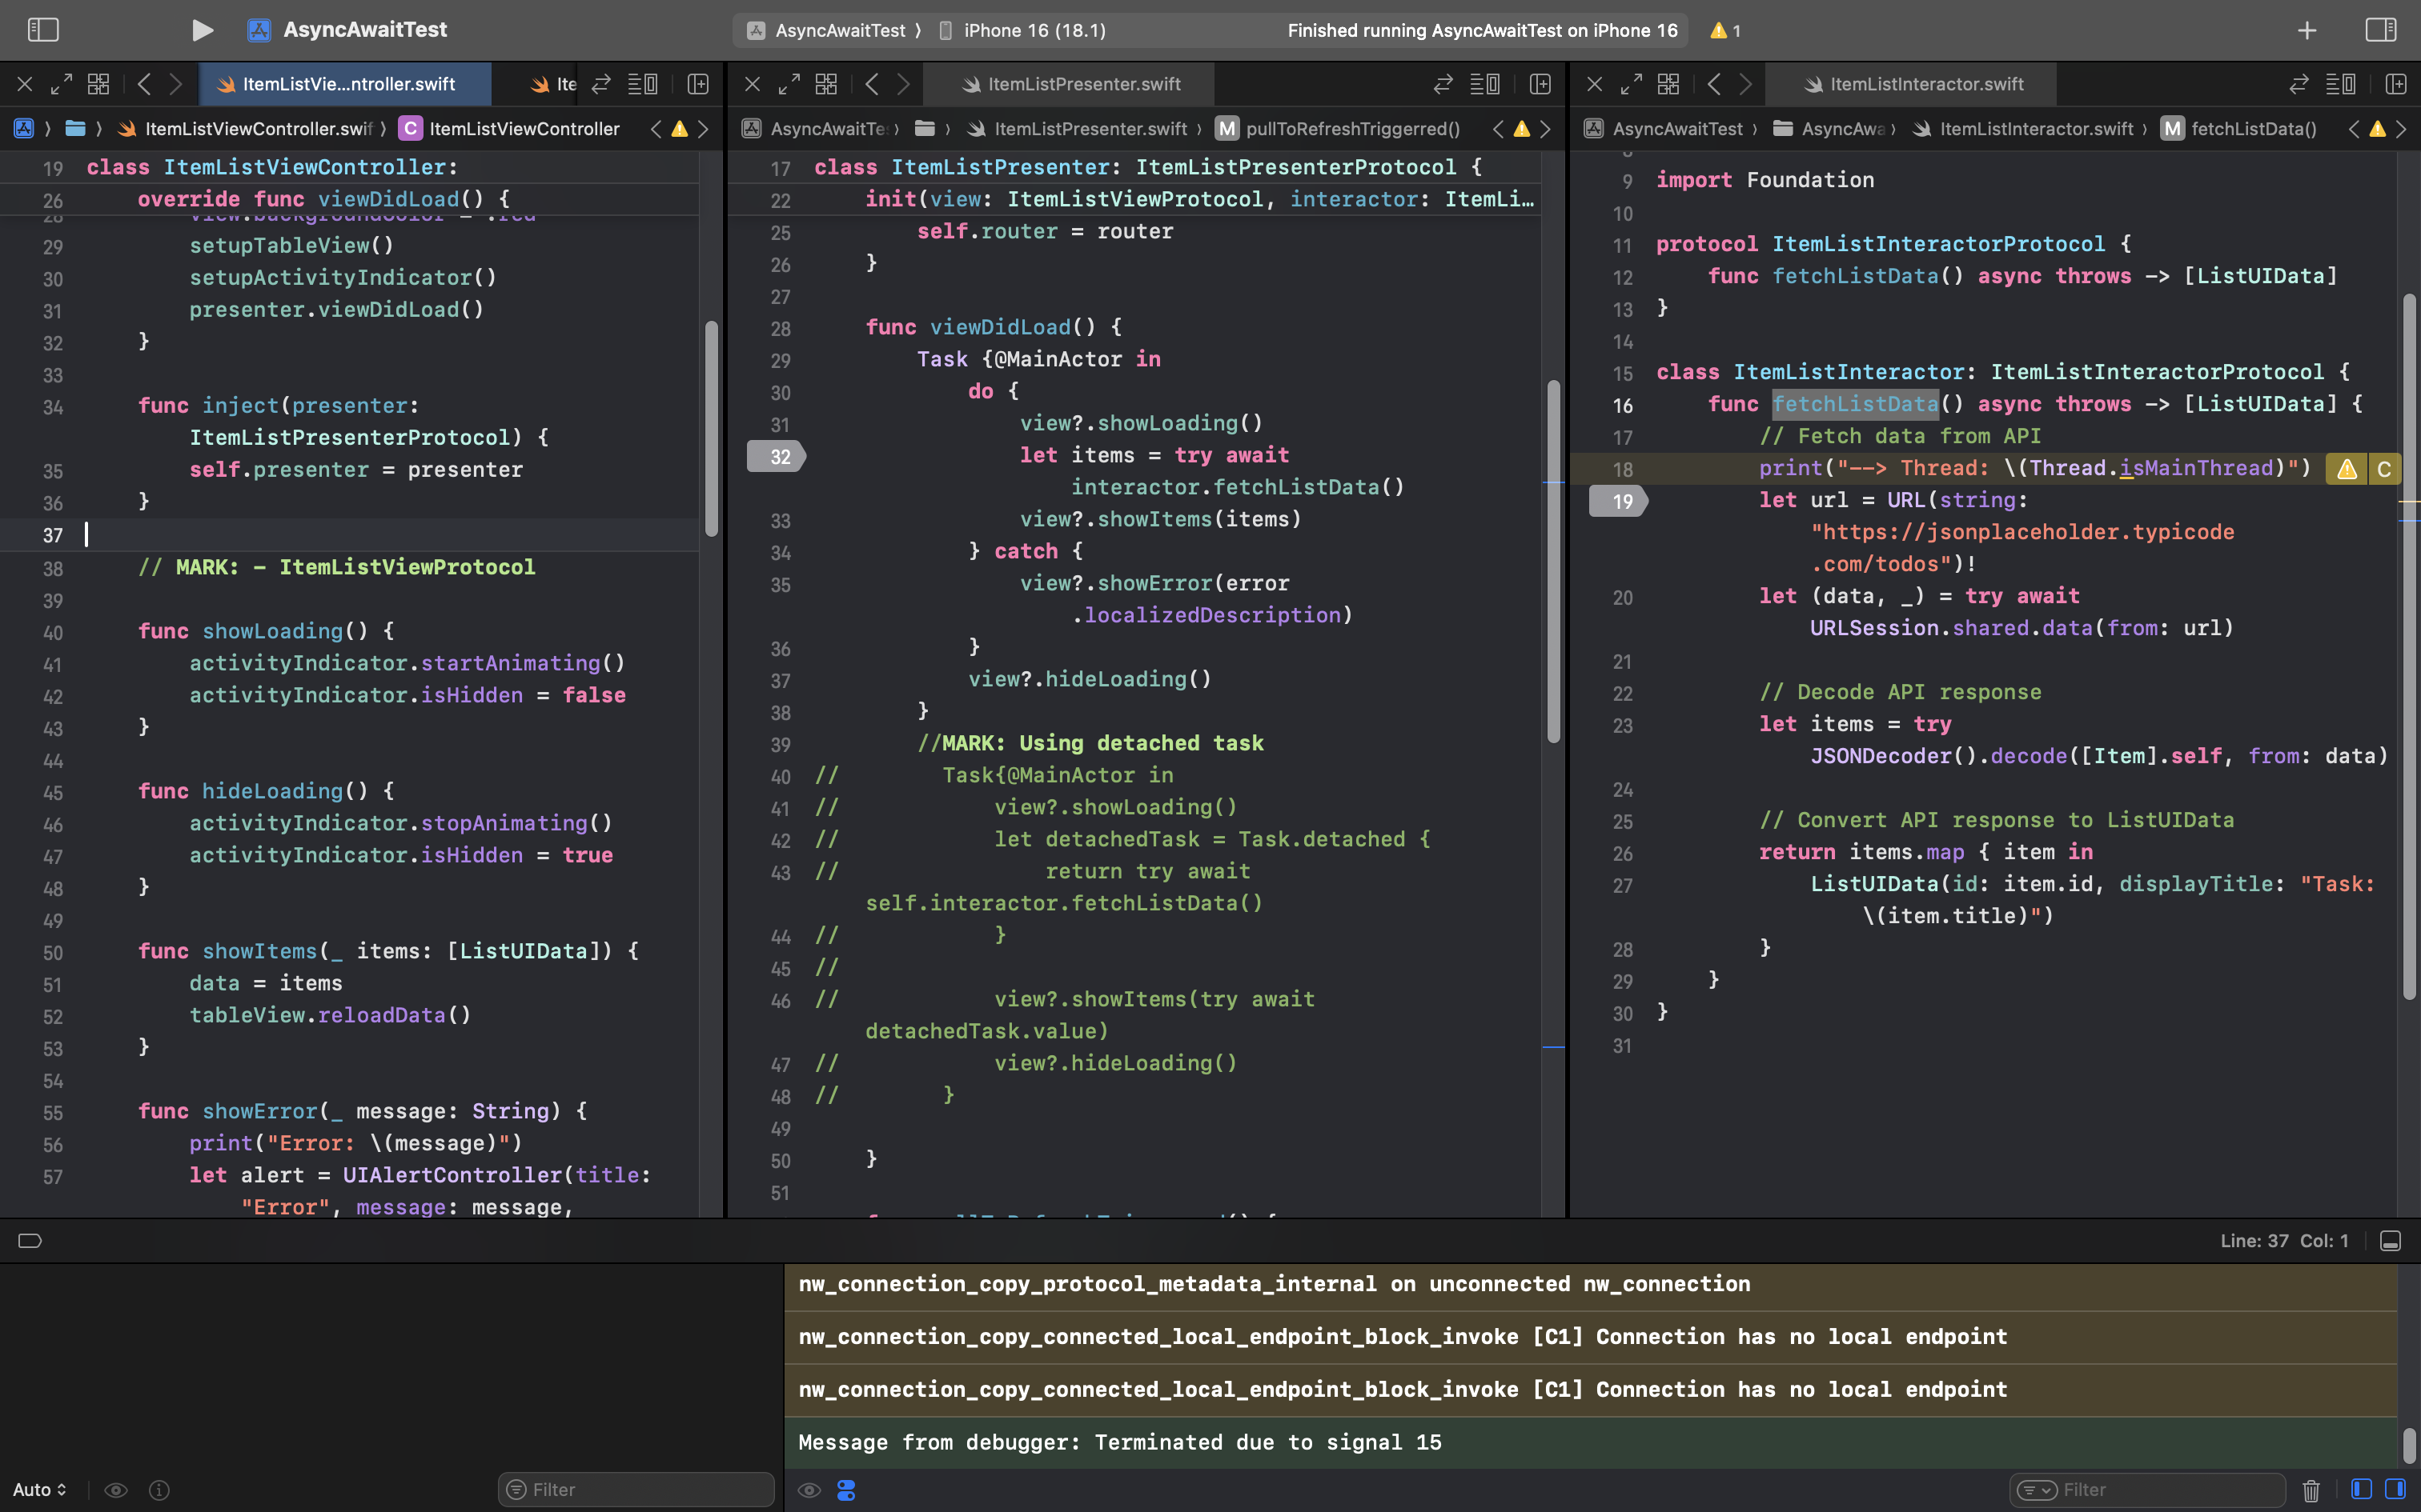Clear the console with the trash icon
The image size is (2421, 1512).
pyautogui.click(x=2310, y=1490)
